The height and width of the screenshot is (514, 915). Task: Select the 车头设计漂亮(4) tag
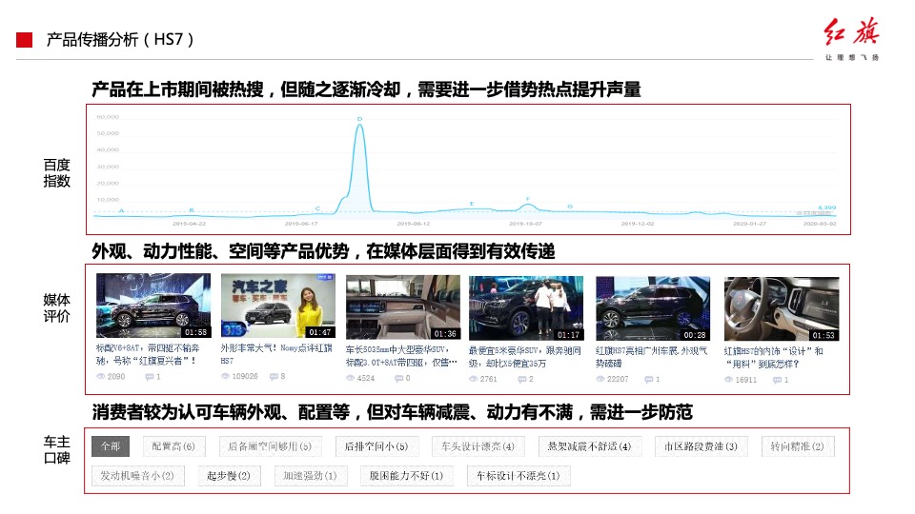coord(478,446)
